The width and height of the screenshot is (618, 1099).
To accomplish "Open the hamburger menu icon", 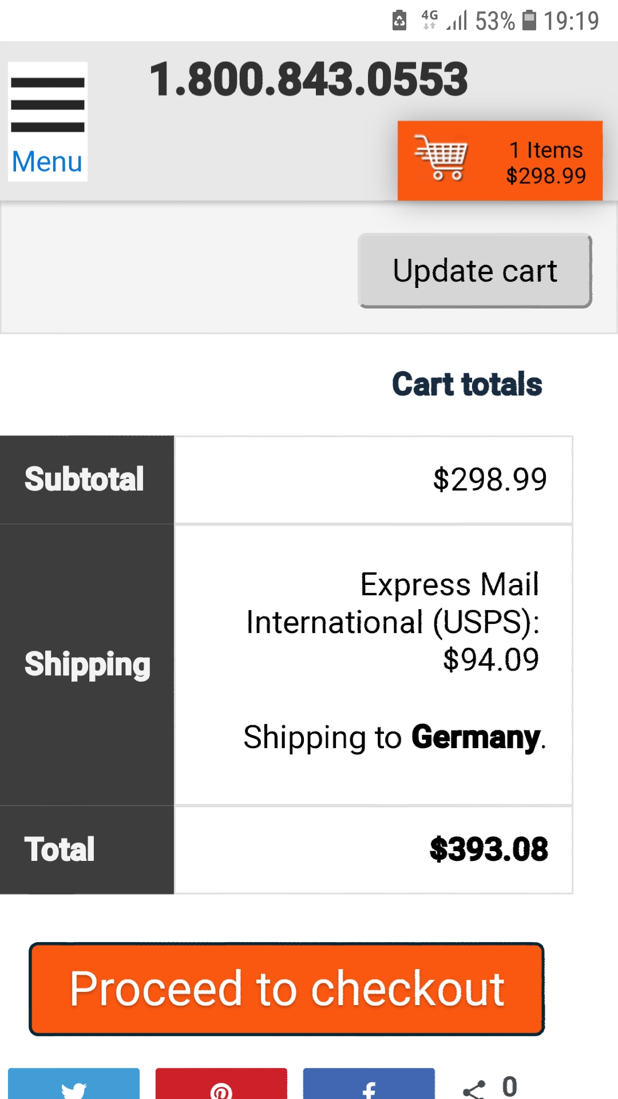I will [47, 105].
